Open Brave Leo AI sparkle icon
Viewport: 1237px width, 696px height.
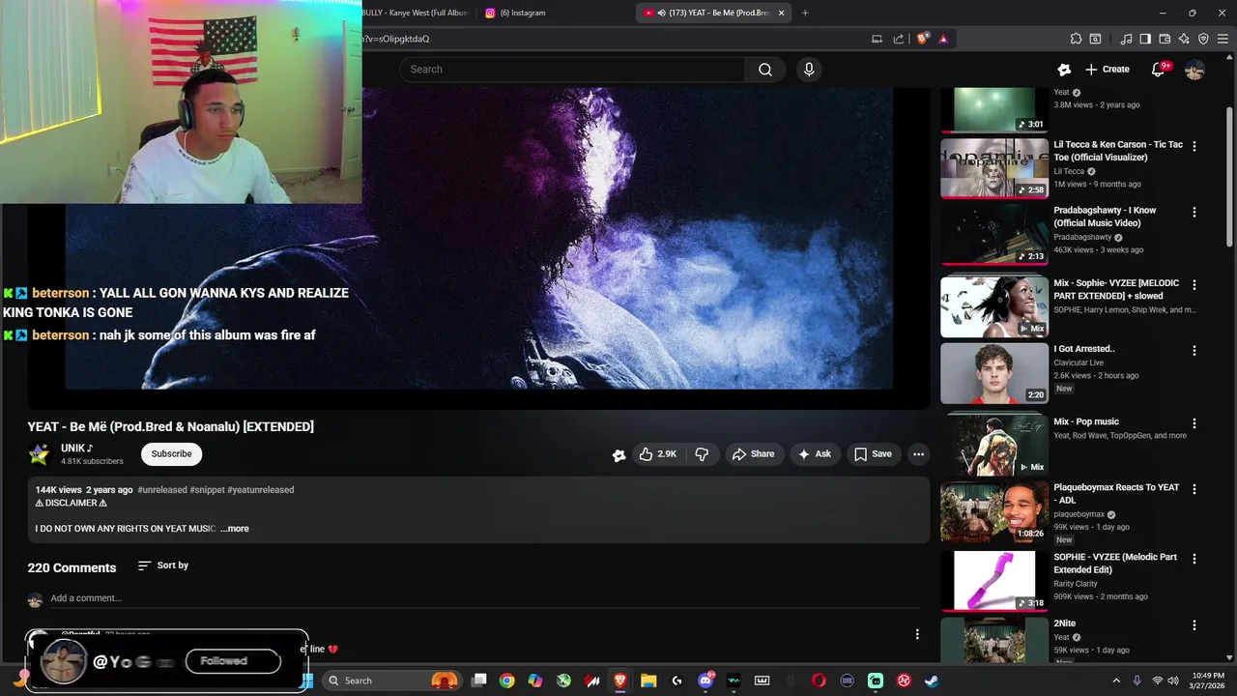(1184, 39)
